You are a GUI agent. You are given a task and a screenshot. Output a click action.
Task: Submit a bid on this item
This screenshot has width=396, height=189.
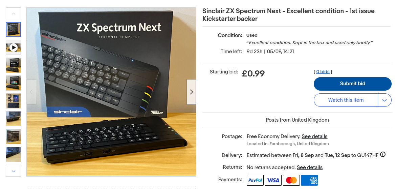(x=352, y=84)
